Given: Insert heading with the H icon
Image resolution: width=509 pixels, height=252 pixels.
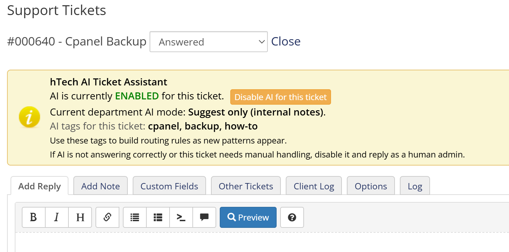Looking at the screenshot, I should coord(80,217).
